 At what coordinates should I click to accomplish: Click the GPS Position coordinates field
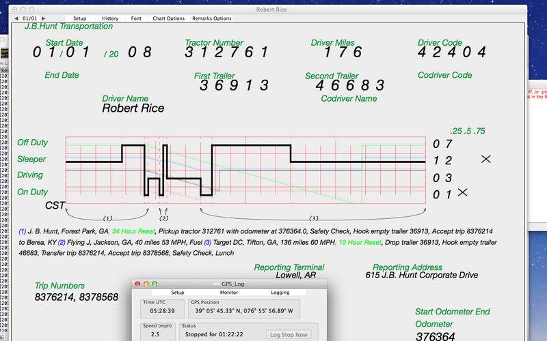pos(244,311)
